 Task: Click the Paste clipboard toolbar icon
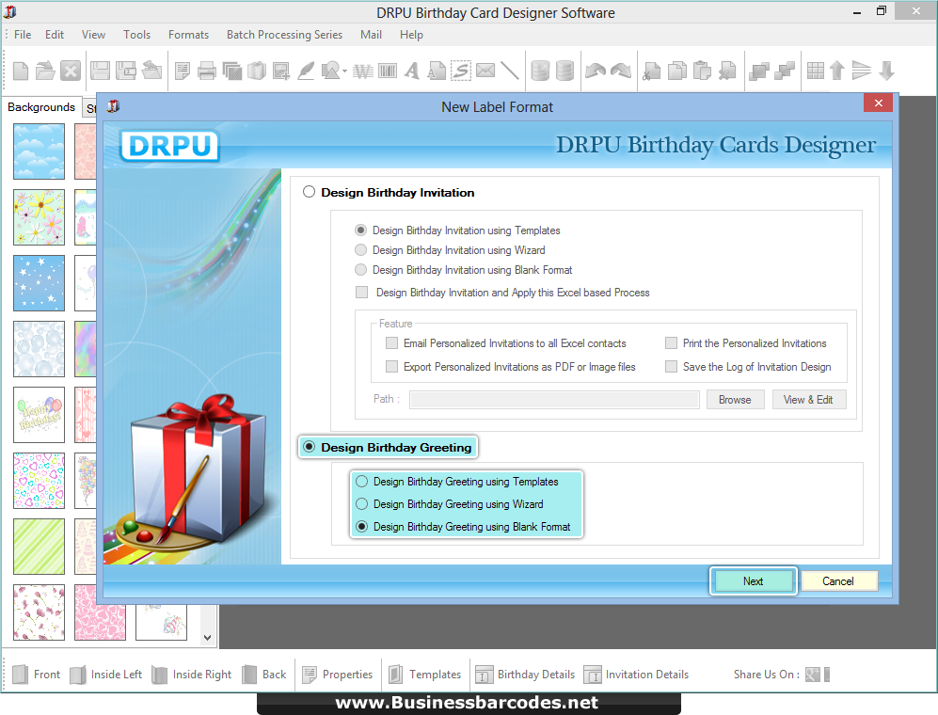click(x=702, y=71)
